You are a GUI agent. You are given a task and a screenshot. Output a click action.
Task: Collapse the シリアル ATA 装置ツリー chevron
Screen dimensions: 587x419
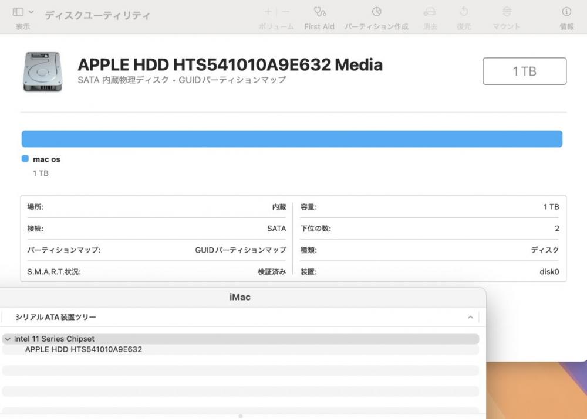[470, 318]
